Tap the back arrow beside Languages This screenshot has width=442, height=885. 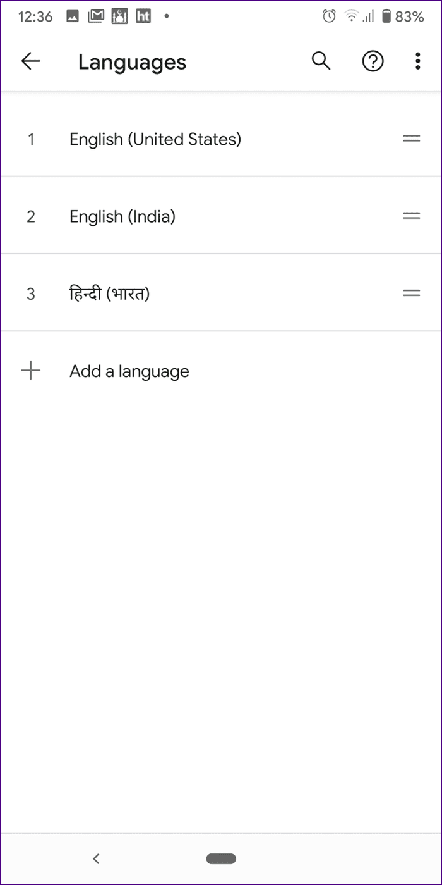30,61
